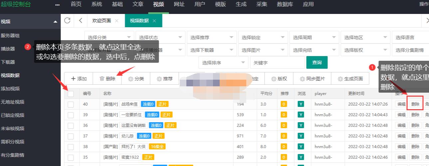Viewport: 429px width, 166px height.
Task: Click the 同步图片 toolbar button
Action: pyautogui.click(x=312, y=79)
